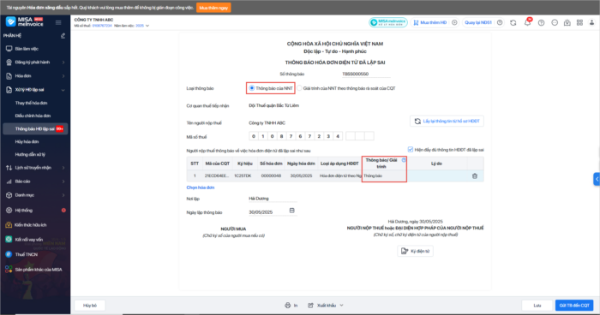The image size is (600, 315).
Task: Expand the Đăng ký phát hành menu
Action: coord(35,62)
